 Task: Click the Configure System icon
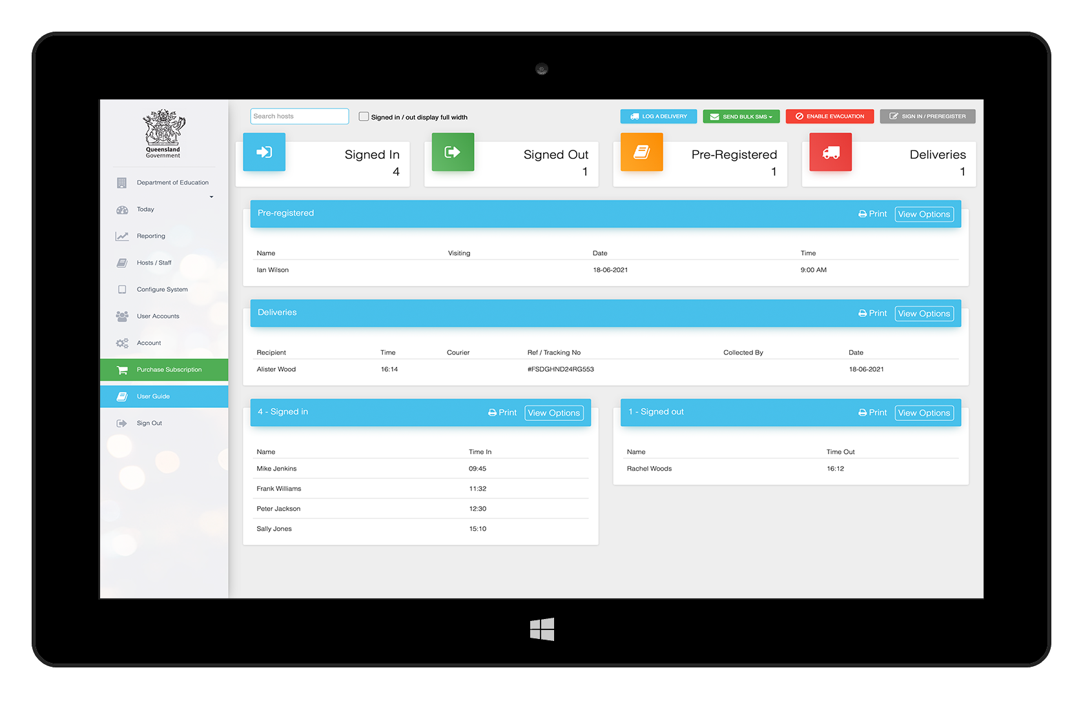(x=122, y=289)
